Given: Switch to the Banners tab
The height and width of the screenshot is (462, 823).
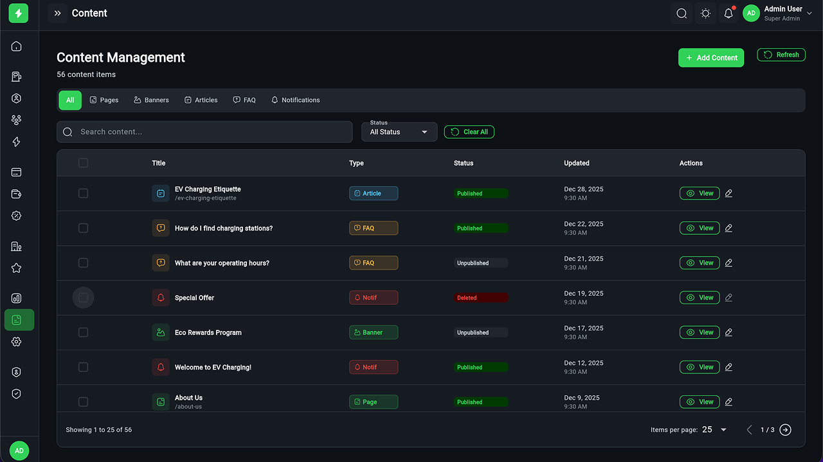Looking at the screenshot, I should tap(151, 100).
